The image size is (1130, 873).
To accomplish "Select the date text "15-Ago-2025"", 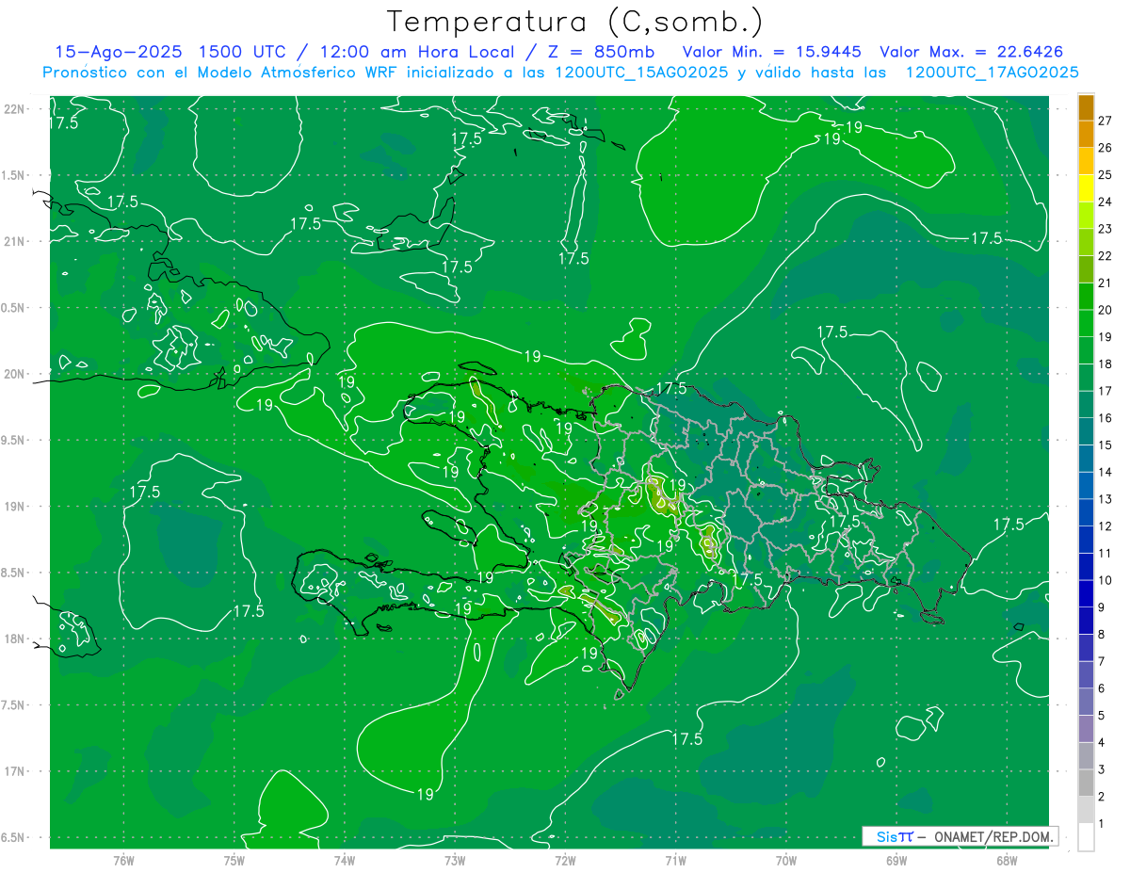I will click(x=118, y=52).
